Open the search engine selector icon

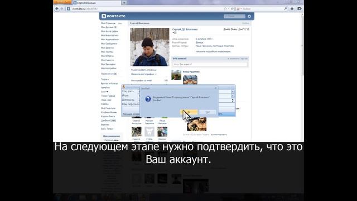click(238, 9)
